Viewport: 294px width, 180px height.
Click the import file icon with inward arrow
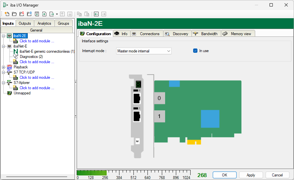[x=44, y=14]
